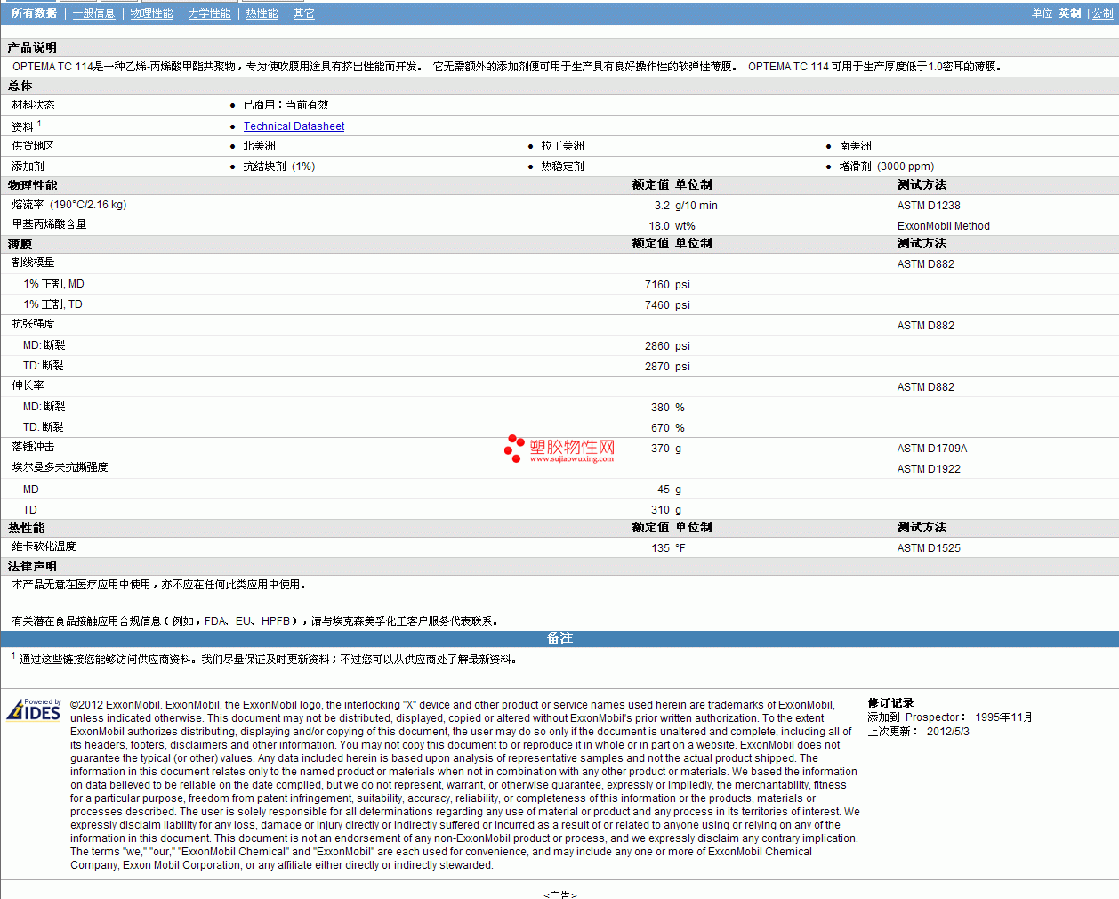Click the Powered by IDES logo
This screenshot has width=1119, height=899.
(x=34, y=709)
